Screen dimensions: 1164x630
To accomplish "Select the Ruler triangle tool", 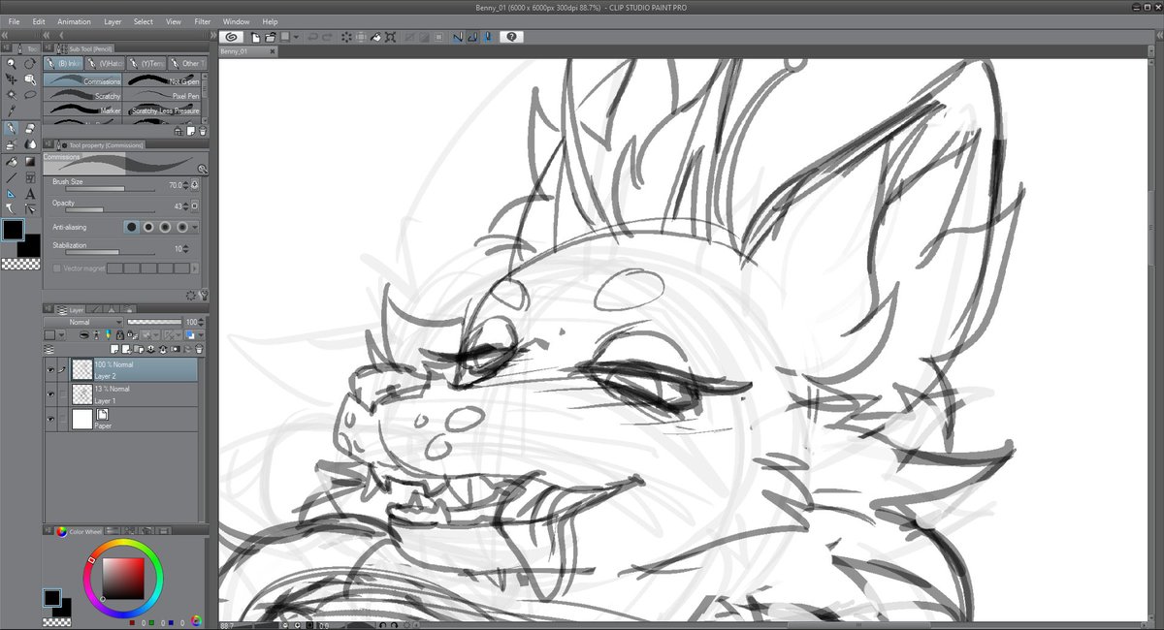I will 12,193.
